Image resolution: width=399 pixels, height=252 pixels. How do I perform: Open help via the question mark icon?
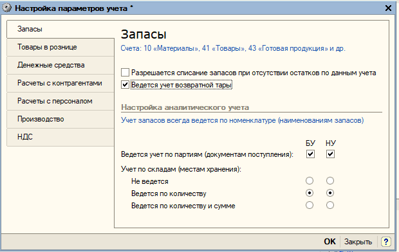[385, 242]
